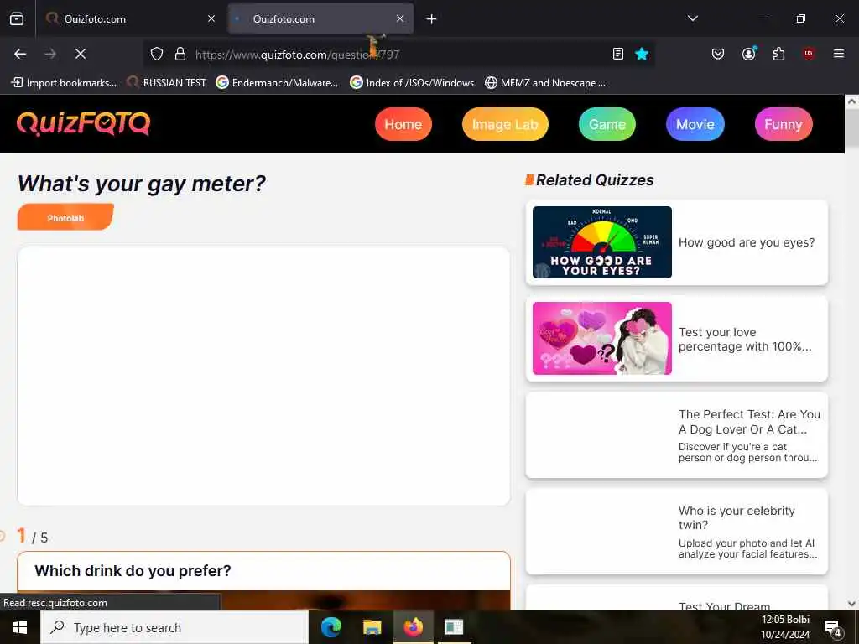Click the QuizFOTO logo

point(83,124)
